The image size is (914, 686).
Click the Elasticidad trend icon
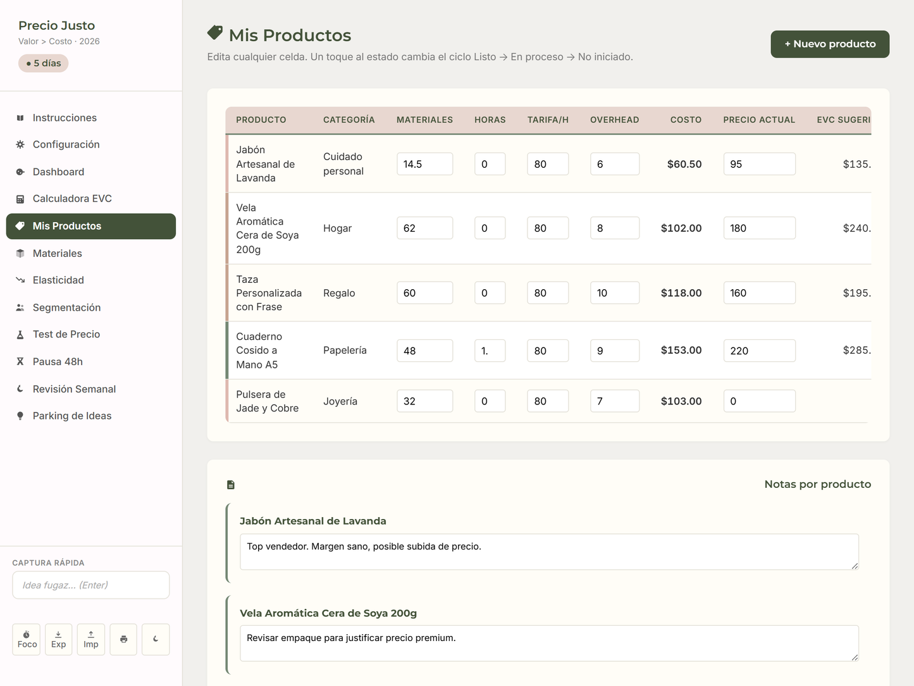tap(20, 280)
